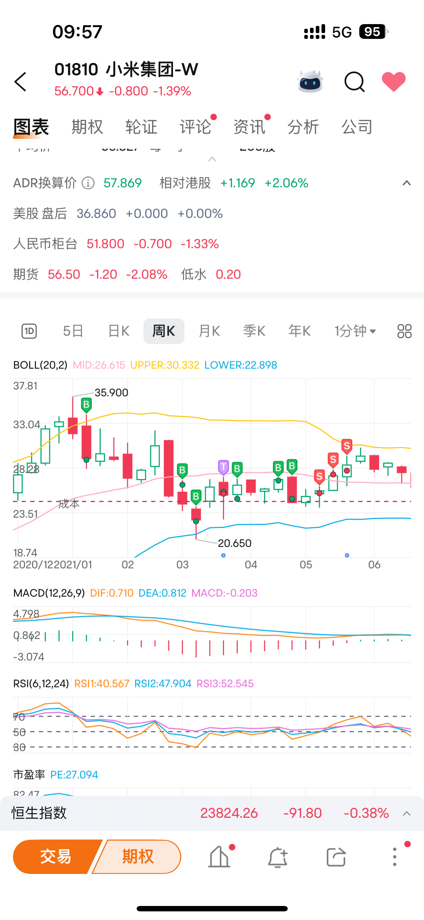Tap the B buy marker near 35.900
424x920 pixels.
pyautogui.click(x=86, y=405)
